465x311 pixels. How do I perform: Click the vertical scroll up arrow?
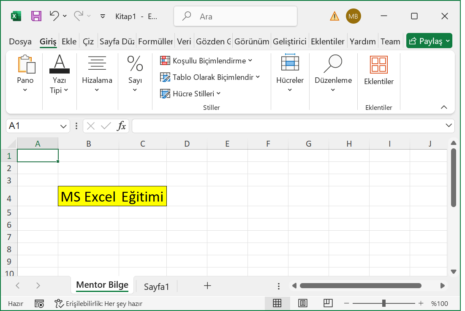point(454,143)
